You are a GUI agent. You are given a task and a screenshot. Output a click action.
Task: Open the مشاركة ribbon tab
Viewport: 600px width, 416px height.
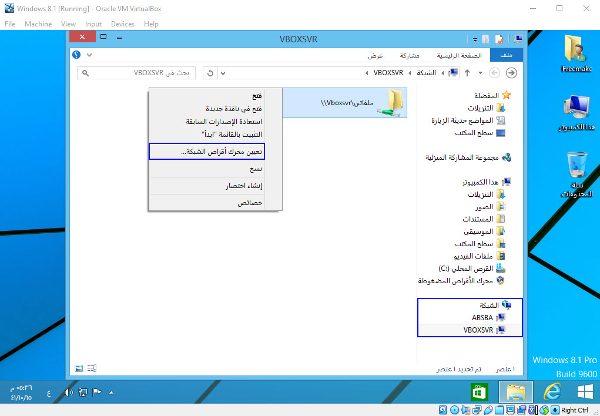tap(410, 55)
